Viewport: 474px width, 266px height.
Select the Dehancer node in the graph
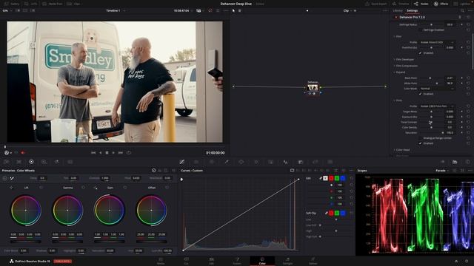(x=313, y=88)
